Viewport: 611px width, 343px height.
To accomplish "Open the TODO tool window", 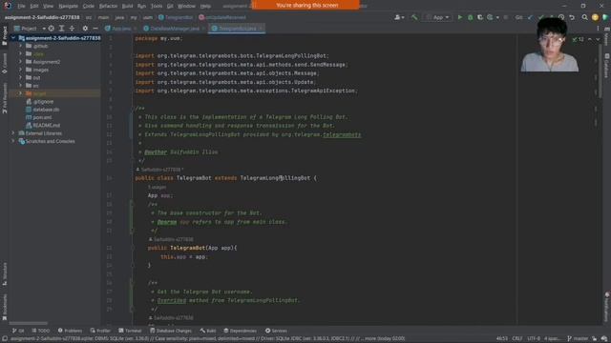I will coord(41,331).
